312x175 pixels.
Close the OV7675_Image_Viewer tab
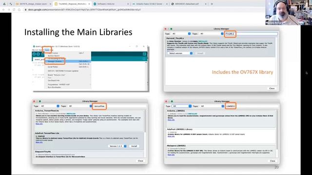(50, 4)
